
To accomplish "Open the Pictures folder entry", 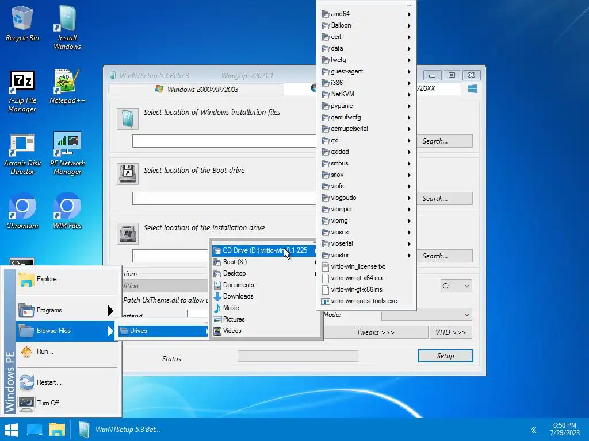I will 265,319.
